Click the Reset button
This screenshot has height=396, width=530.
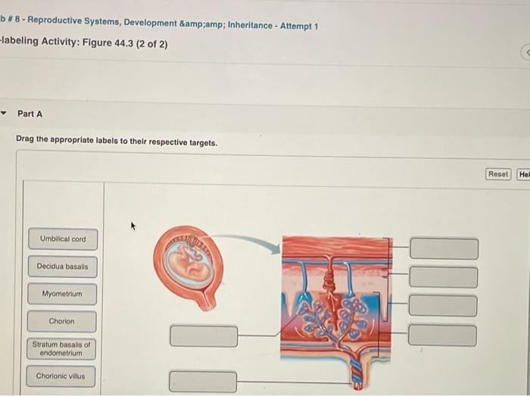(498, 174)
